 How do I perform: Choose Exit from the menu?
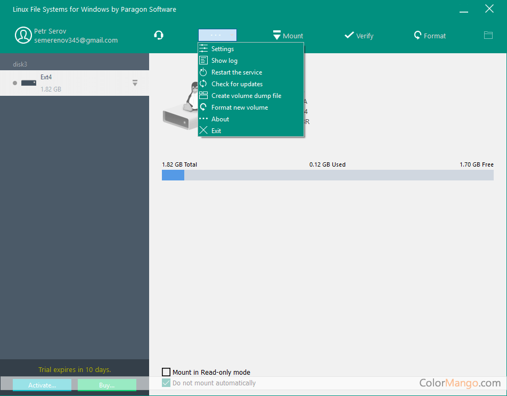215,130
